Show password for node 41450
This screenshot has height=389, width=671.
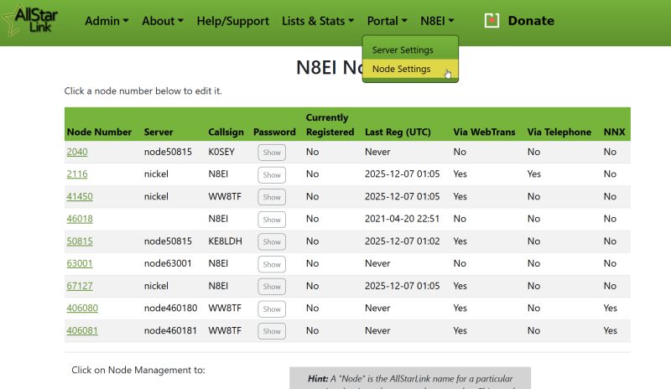tap(272, 197)
